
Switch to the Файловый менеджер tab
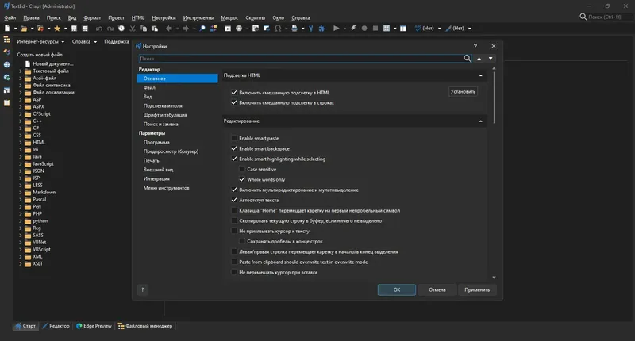(145, 325)
